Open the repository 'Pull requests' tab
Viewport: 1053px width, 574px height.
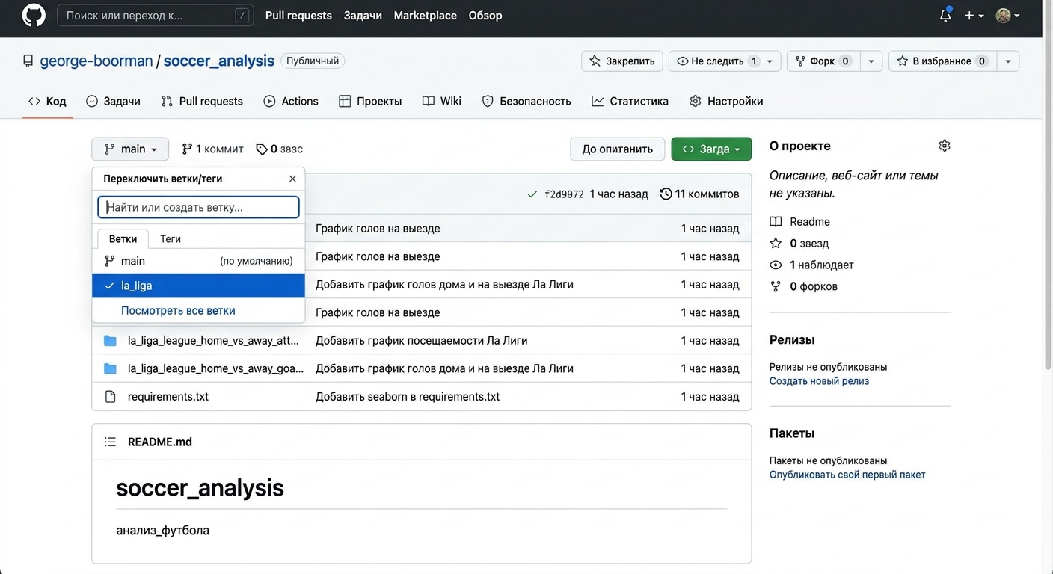(202, 101)
